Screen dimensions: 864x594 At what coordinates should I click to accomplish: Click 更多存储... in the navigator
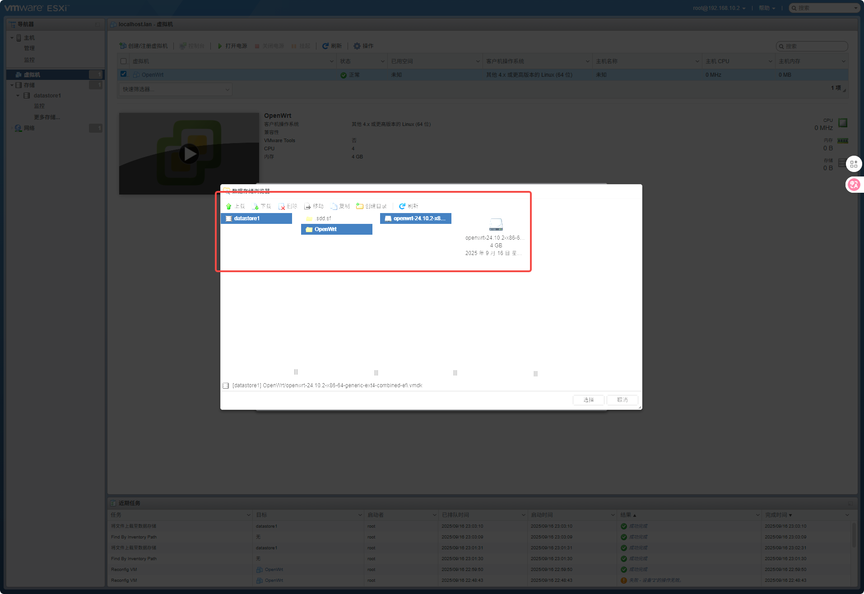pyautogui.click(x=47, y=117)
